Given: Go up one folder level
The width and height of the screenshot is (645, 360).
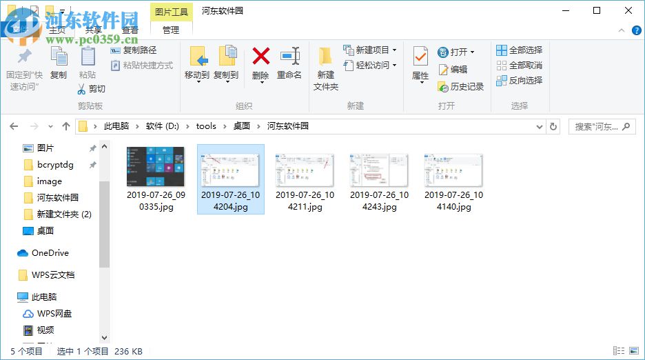Looking at the screenshot, I should tap(66, 126).
